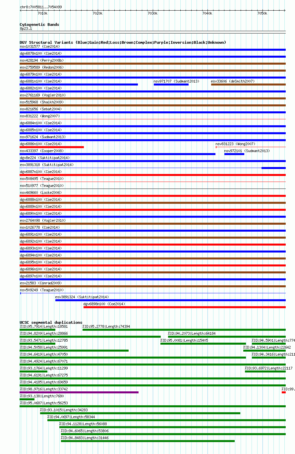Open nsv515968 (Shaikh2009) variant

(x=42, y=102)
